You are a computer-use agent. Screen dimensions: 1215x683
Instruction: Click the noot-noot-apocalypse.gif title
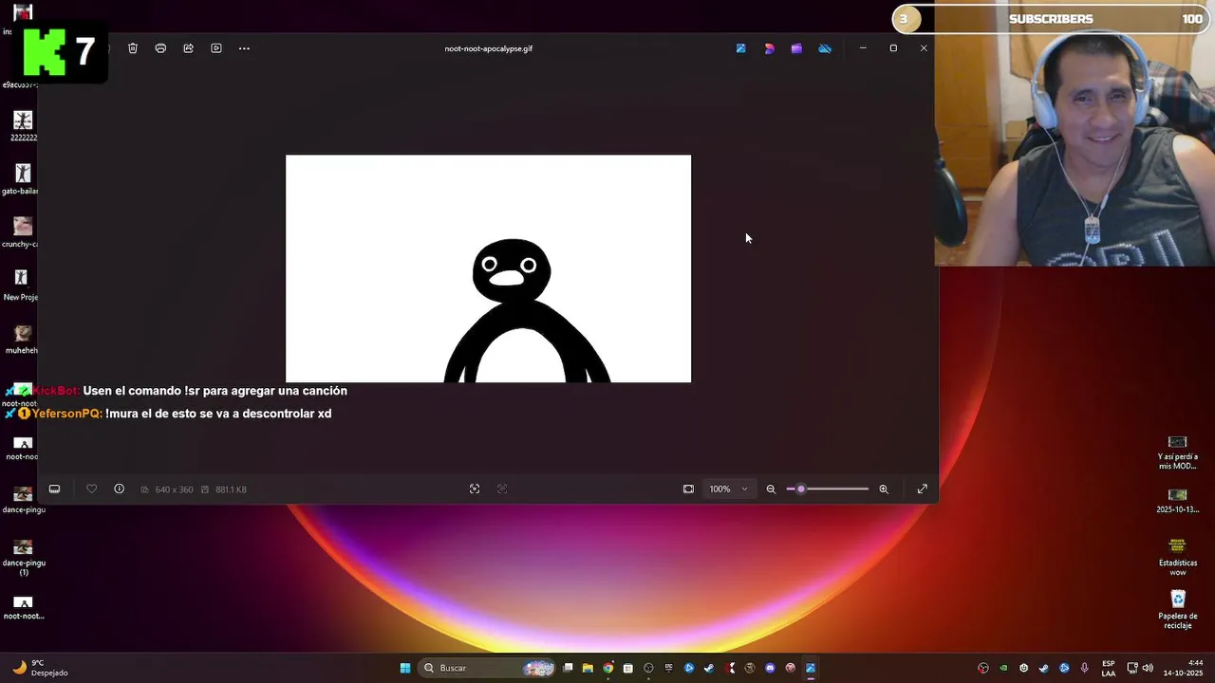click(488, 48)
